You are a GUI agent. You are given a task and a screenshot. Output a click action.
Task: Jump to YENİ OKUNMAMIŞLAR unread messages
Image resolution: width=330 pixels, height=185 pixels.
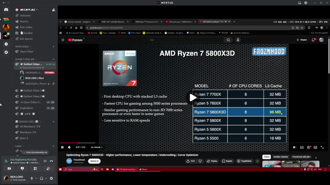[35, 152]
